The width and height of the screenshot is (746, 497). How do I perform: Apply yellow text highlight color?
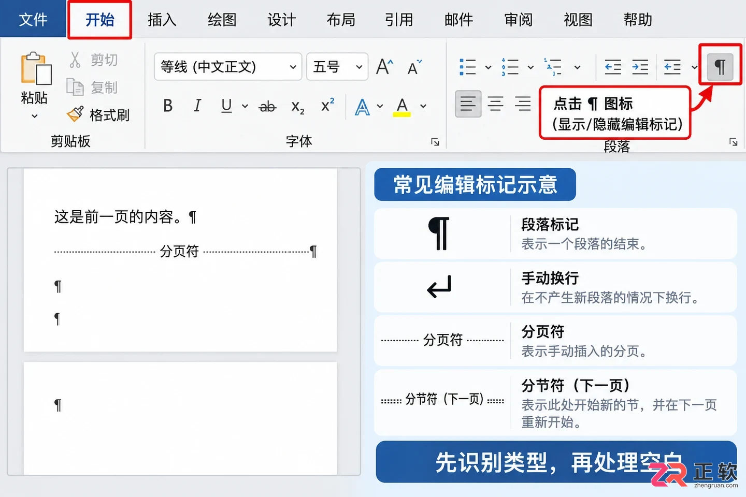pos(402,107)
